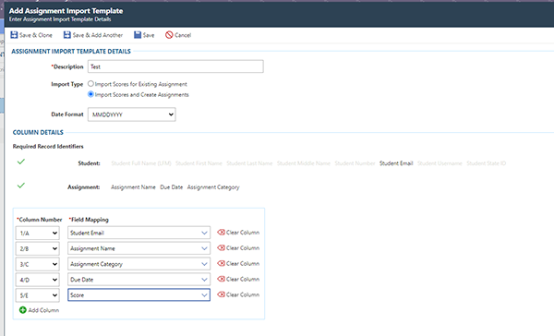Click the clear icon for Student Email row
Viewport: 554px width, 336px height.
click(222, 232)
